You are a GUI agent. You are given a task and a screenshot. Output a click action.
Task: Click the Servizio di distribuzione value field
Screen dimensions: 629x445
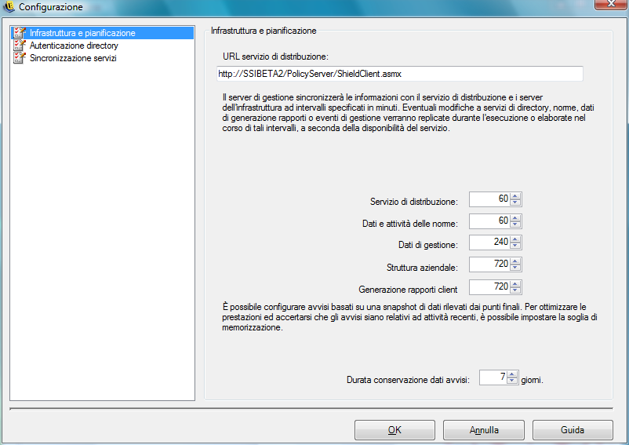pos(489,199)
